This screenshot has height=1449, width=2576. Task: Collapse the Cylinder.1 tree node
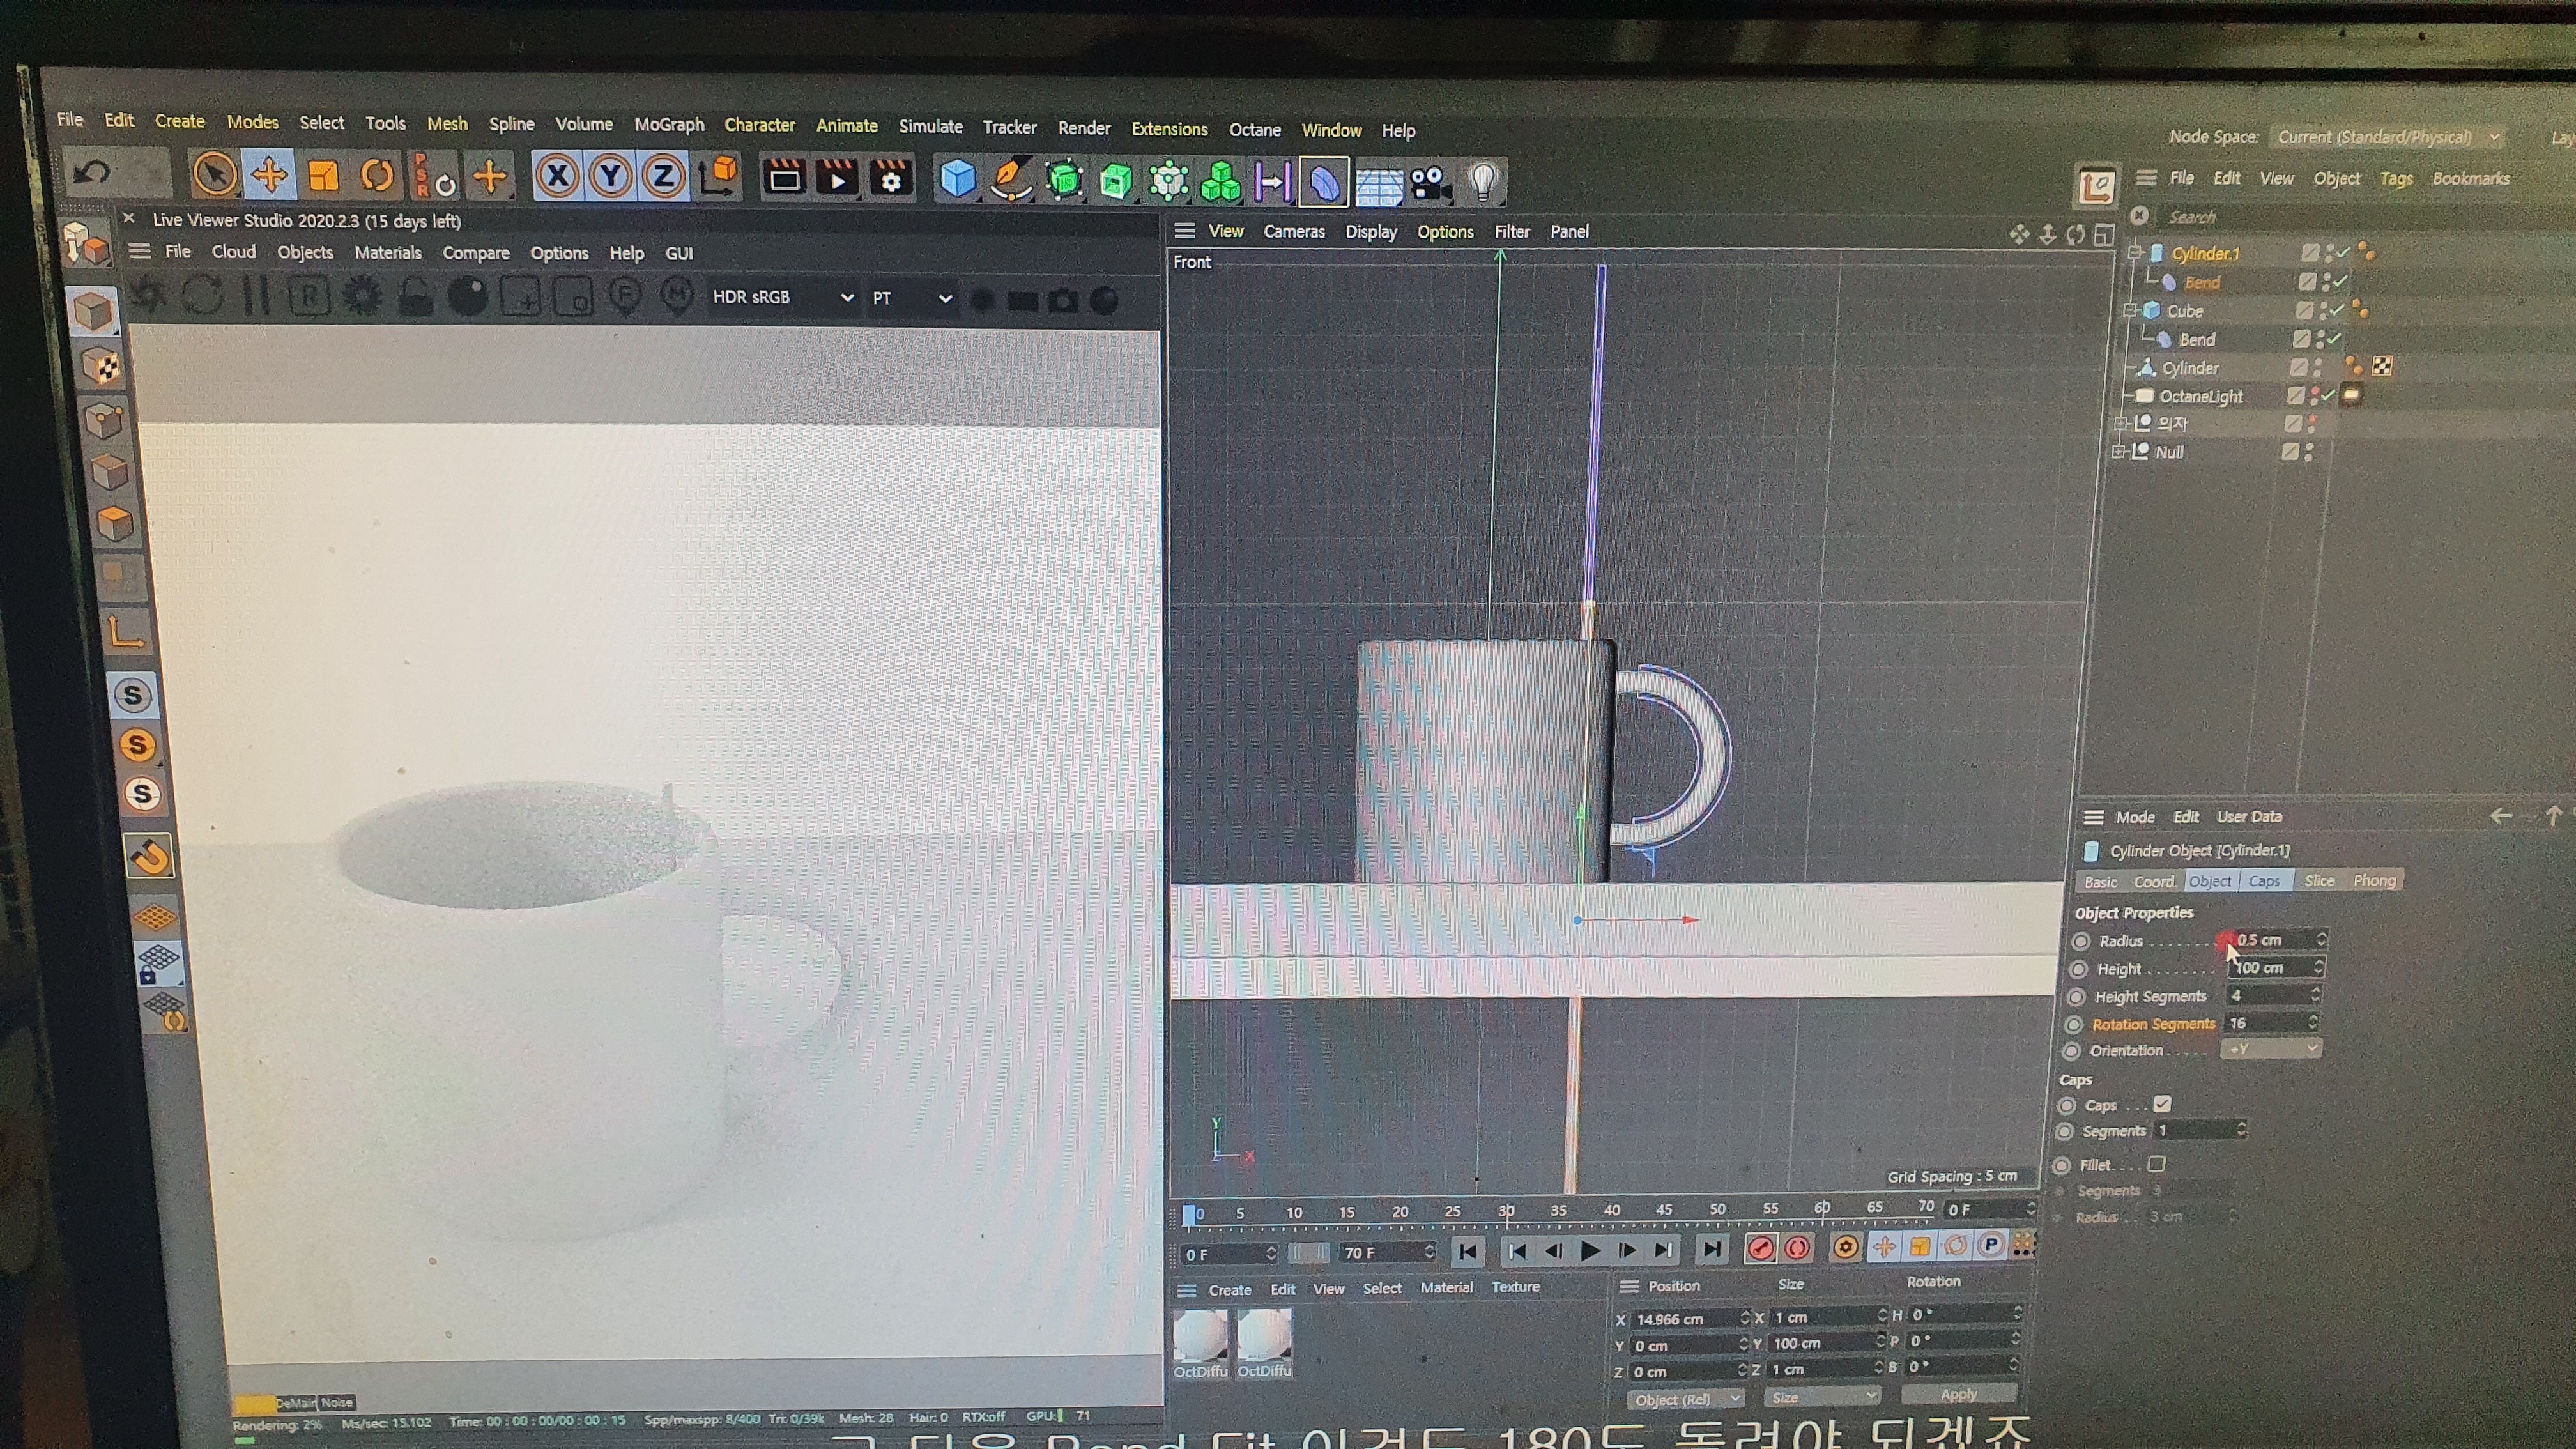pos(2134,253)
